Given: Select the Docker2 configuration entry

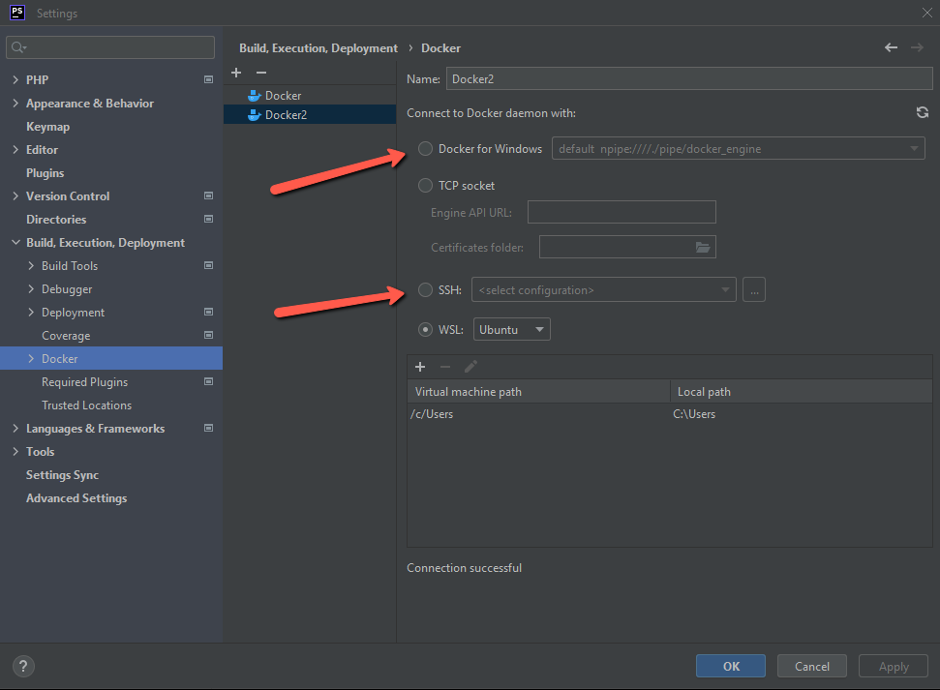Looking at the screenshot, I should tap(310, 114).
